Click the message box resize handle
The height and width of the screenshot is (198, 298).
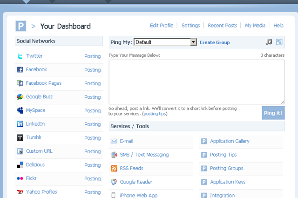point(283,102)
